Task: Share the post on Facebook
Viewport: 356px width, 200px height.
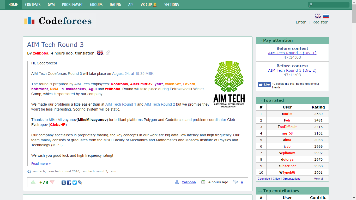Action: [69, 183]
